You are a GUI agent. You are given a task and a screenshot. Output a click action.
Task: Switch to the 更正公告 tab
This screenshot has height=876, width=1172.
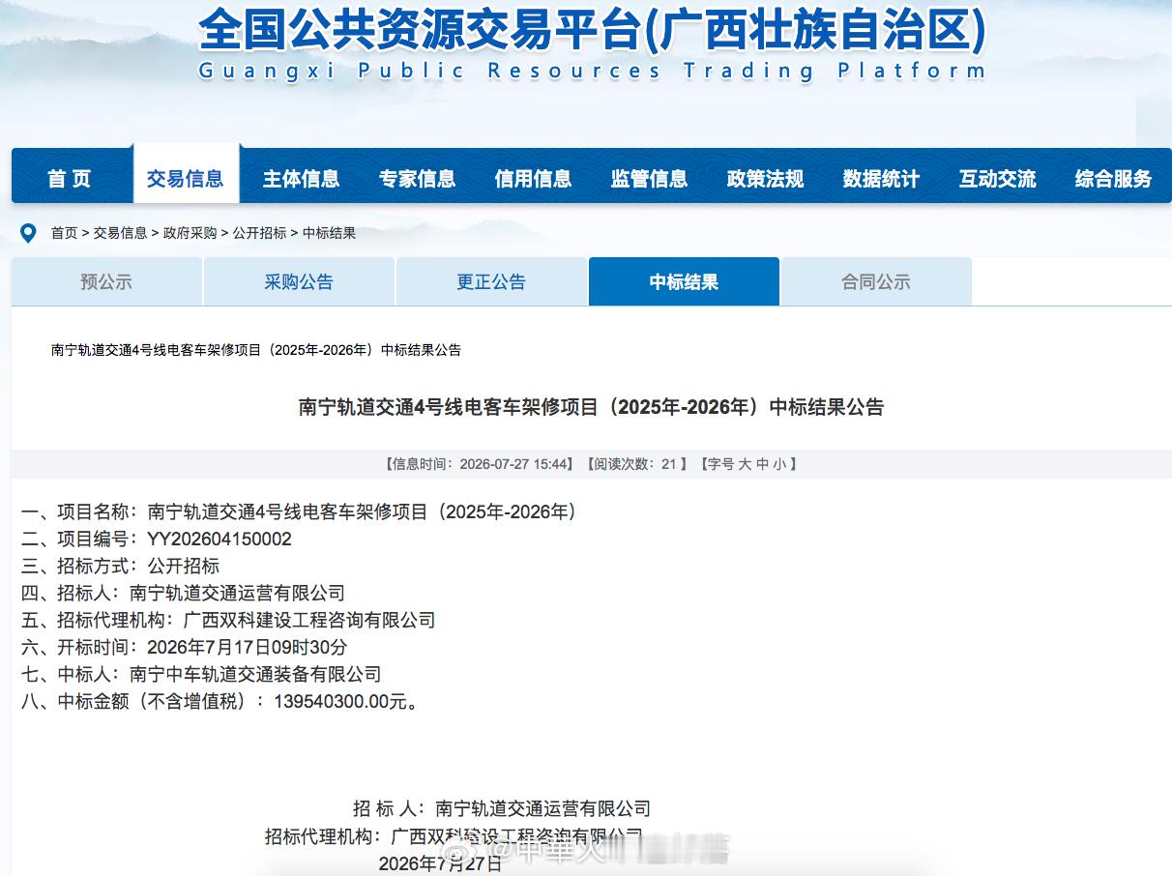pos(491,281)
